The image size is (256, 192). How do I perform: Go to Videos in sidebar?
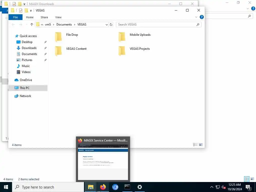(26, 72)
